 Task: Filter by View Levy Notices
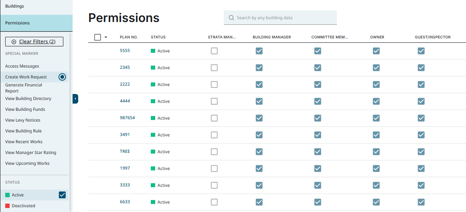coord(22,120)
